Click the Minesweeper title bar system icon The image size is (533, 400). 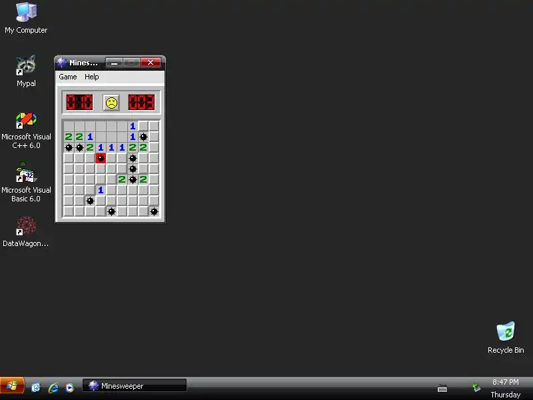point(61,63)
